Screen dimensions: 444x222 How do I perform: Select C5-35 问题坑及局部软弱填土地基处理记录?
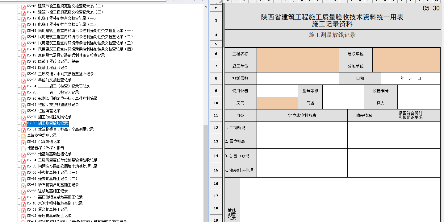[62, 166]
